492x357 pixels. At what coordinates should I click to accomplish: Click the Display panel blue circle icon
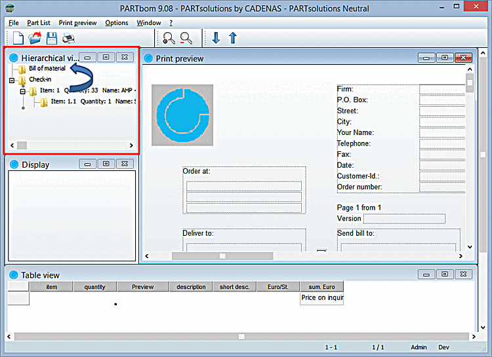click(14, 164)
